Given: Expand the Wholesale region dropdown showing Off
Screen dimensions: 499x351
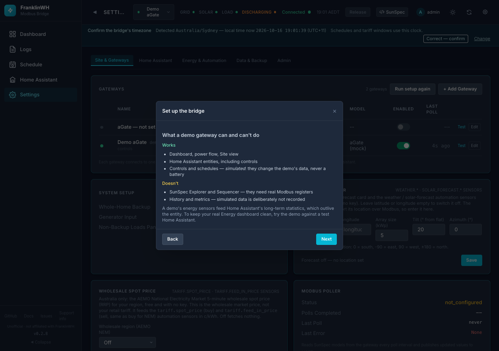Looking at the screenshot, I should 127,342.
